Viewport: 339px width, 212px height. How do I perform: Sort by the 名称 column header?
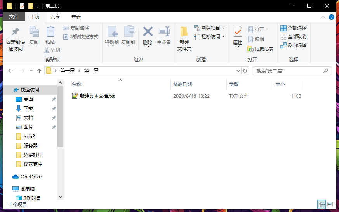pyautogui.click(x=76, y=84)
